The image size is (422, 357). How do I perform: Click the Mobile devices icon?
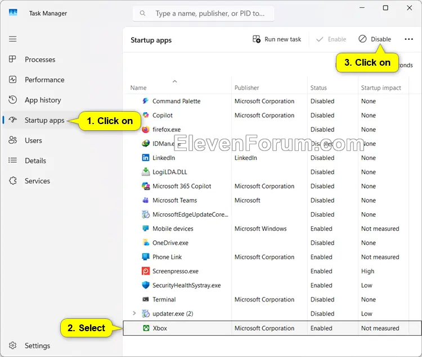point(146,228)
